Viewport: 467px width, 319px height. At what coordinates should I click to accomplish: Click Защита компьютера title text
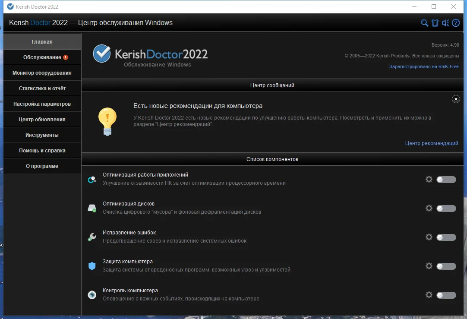(128, 262)
